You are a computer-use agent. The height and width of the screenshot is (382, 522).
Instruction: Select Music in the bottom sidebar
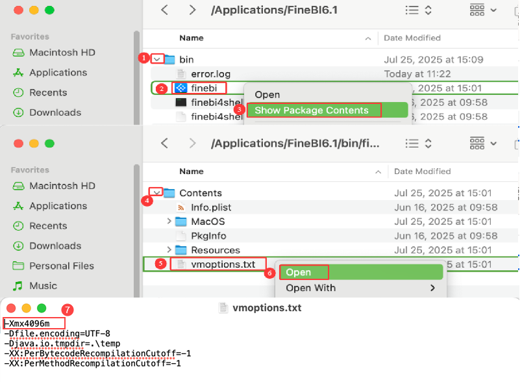pyautogui.click(x=43, y=286)
